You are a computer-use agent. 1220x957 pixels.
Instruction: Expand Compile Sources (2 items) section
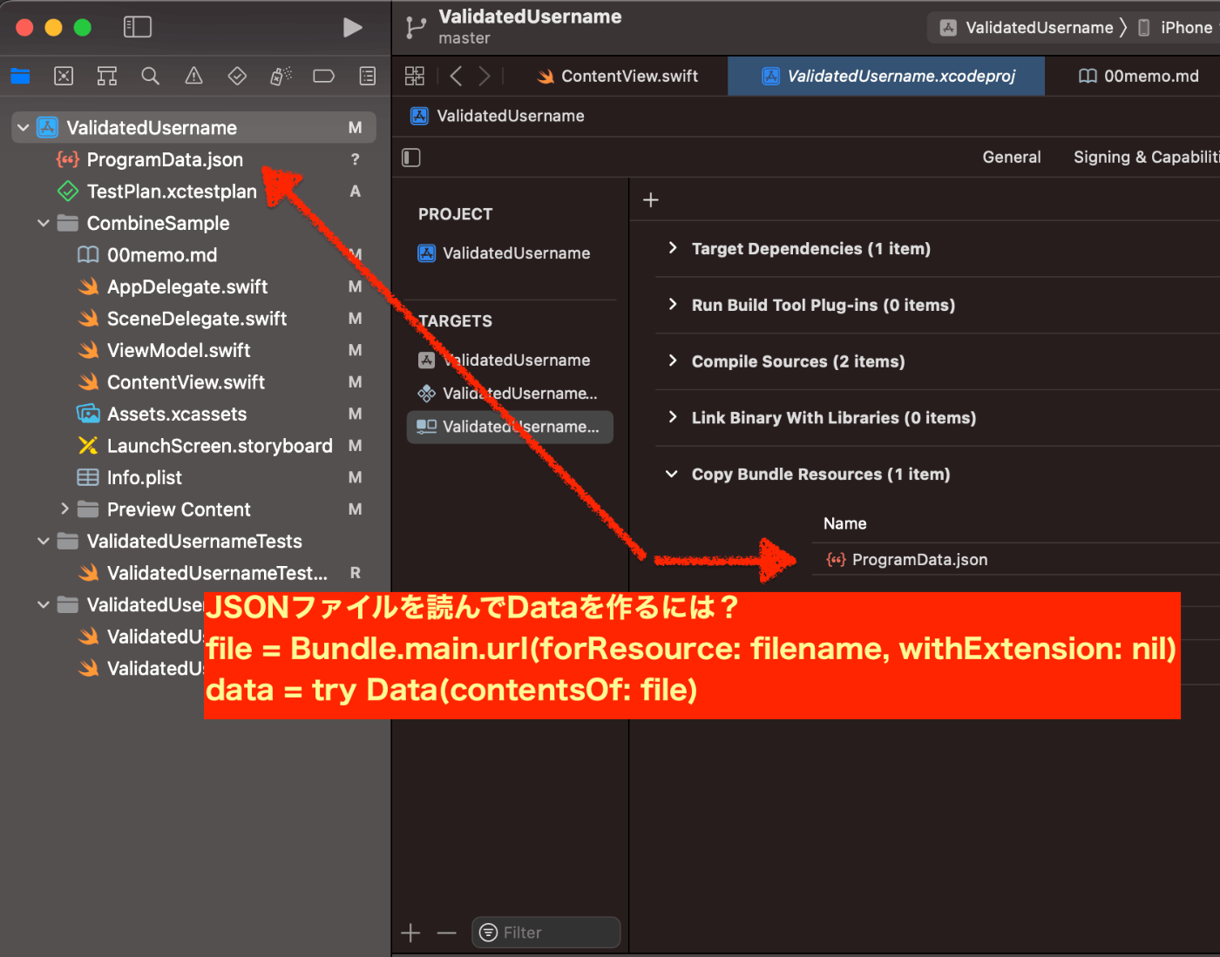point(672,361)
